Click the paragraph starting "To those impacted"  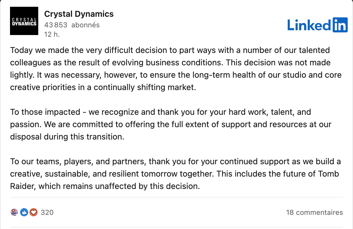point(171,125)
